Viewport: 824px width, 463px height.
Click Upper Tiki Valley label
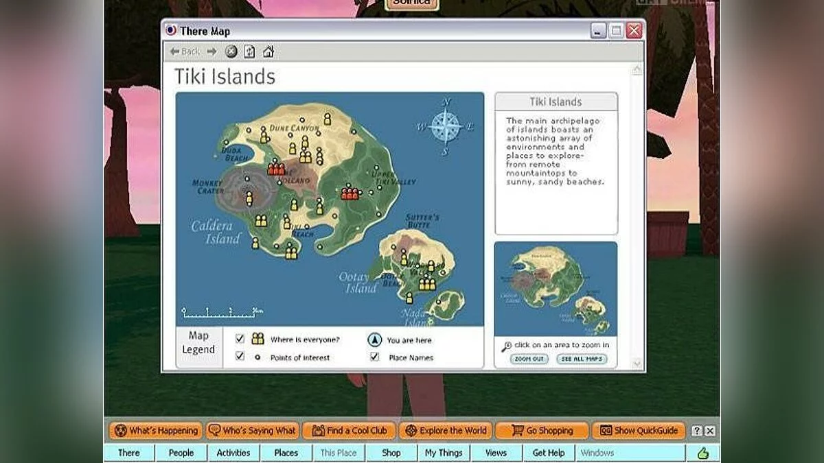[393, 178]
